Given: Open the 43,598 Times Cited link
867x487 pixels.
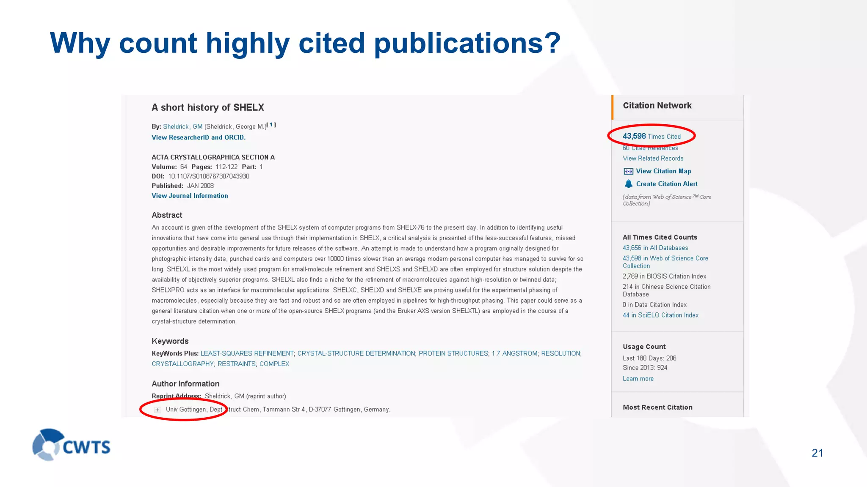Looking at the screenshot, I should point(652,136).
